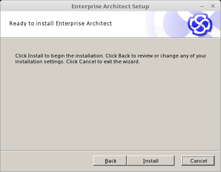Image resolution: width=221 pixels, height=172 pixels.
Task: Cancel the Enterprise Architect setup wizard
Action: (198, 160)
